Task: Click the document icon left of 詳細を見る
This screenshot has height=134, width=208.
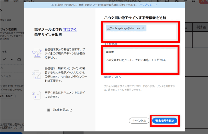Action: pos(49,110)
